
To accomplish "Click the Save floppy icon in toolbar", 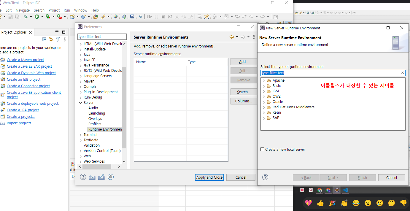I will (x=10, y=17).
